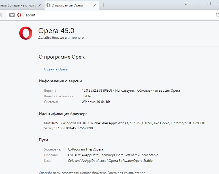Open the 'Оцените Opera' link

(56, 69)
